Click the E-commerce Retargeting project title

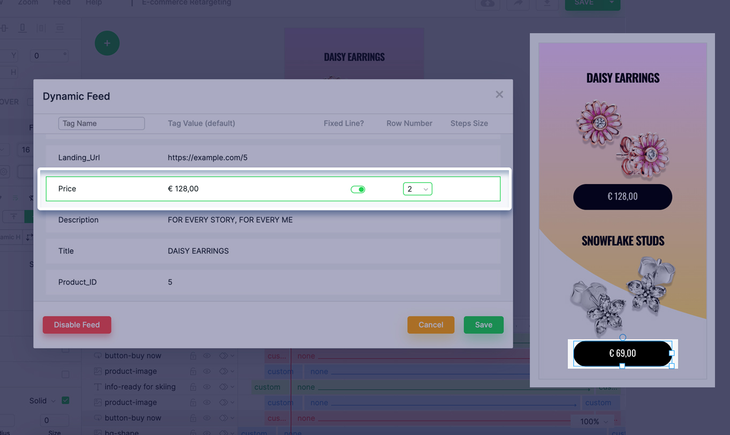(187, 3)
